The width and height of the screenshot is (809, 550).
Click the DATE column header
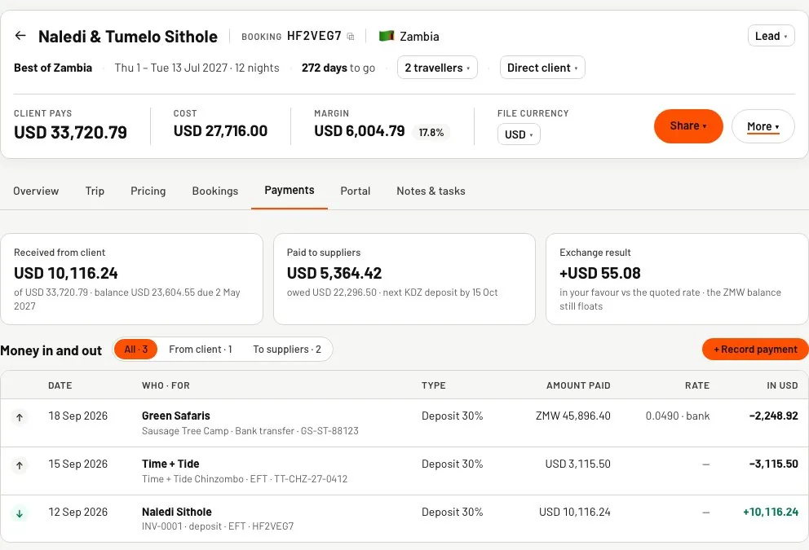(60, 385)
